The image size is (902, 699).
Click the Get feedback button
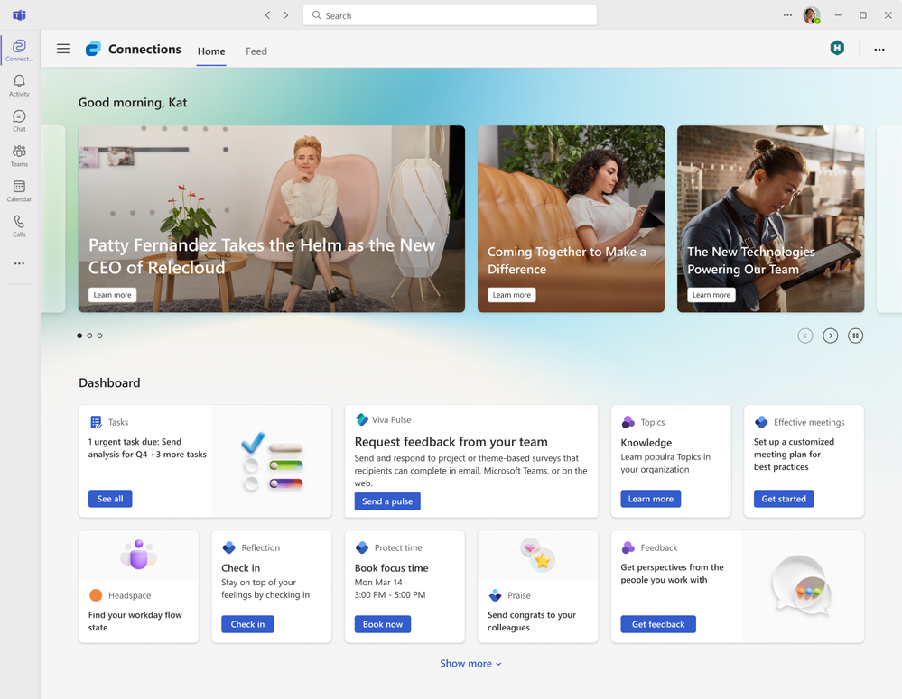click(x=658, y=624)
